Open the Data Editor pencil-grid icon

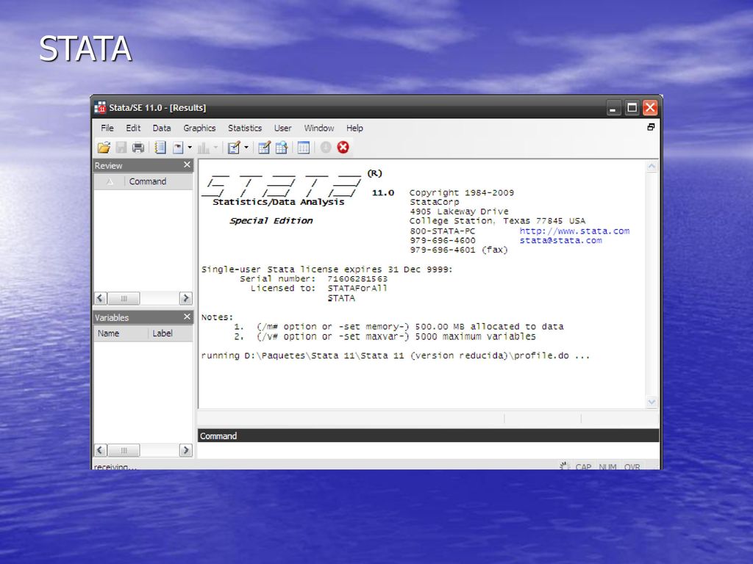pyautogui.click(x=264, y=148)
